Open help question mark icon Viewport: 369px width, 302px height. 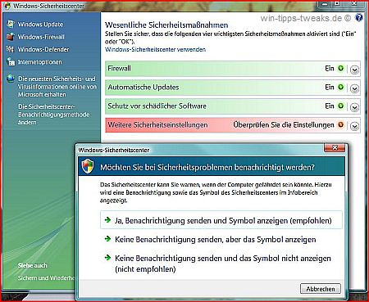[x=358, y=18]
